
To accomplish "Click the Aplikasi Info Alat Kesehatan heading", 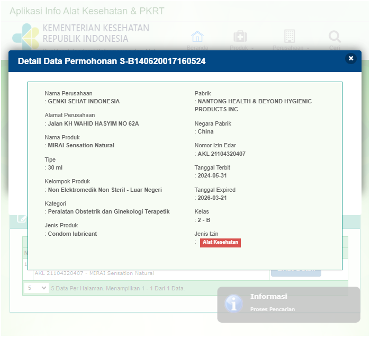I will (x=87, y=11).
